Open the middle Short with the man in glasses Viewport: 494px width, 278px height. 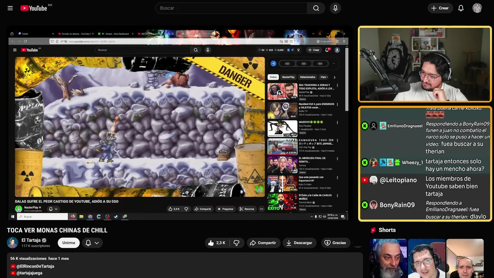click(x=426, y=258)
